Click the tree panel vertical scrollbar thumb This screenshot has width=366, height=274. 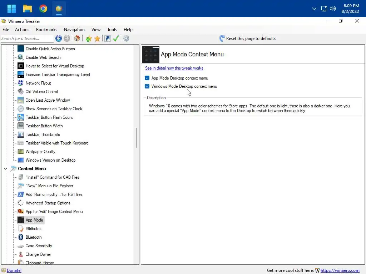[136, 138]
